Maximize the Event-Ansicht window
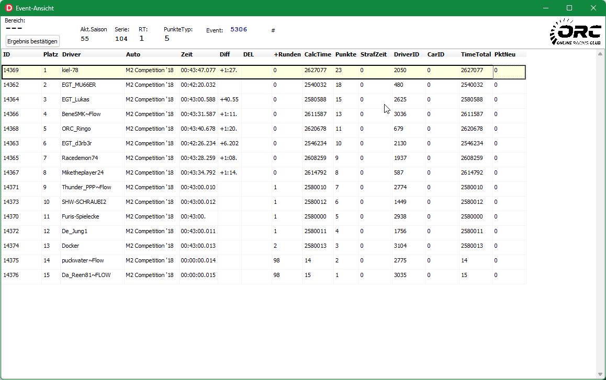This screenshot has height=380, width=606. (x=569, y=8)
